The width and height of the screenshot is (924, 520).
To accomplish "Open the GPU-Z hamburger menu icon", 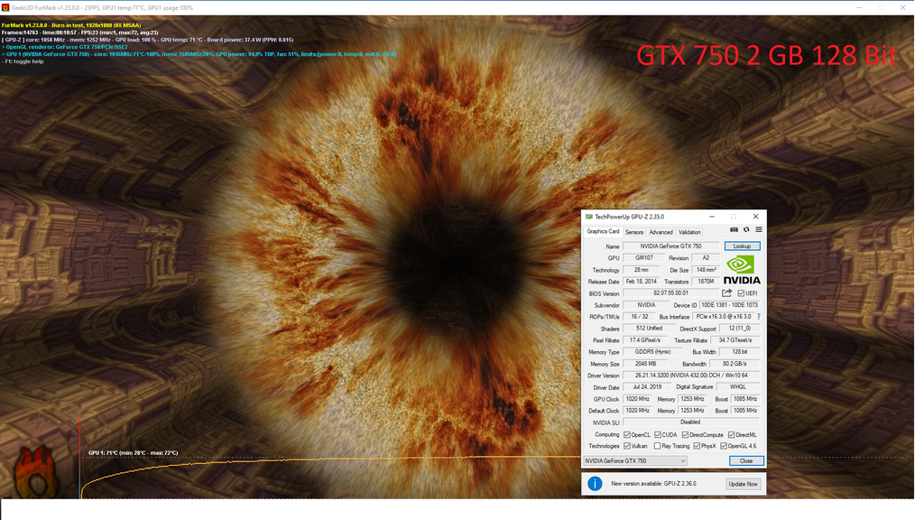I will pyautogui.click(x=759, y=230).
